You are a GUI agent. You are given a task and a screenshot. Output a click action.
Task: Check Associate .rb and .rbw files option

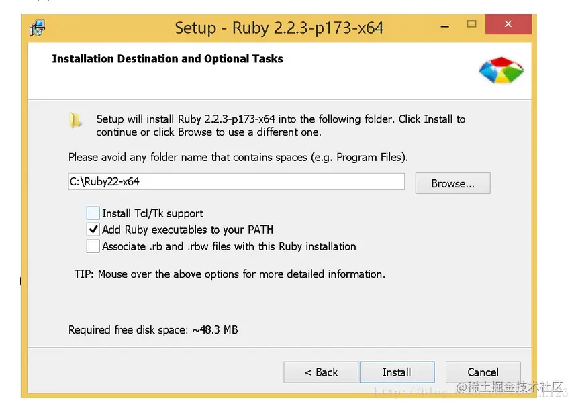coord(93,246)
